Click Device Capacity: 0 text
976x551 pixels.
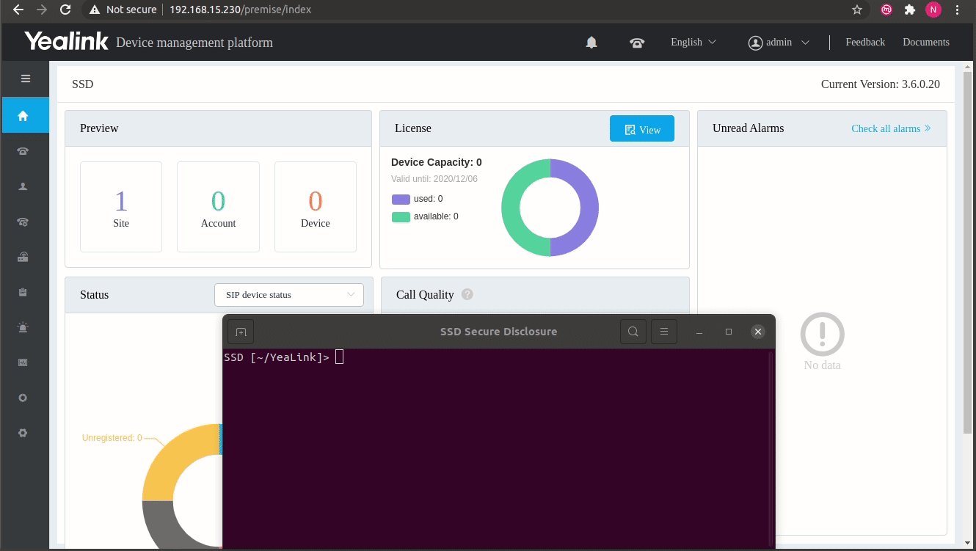[437, 162]
